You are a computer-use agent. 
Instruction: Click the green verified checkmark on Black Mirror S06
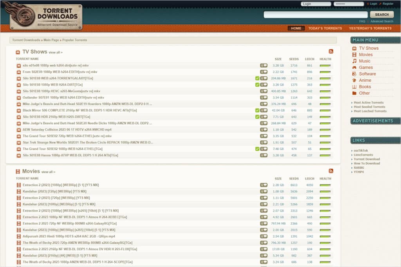point(257,110)
